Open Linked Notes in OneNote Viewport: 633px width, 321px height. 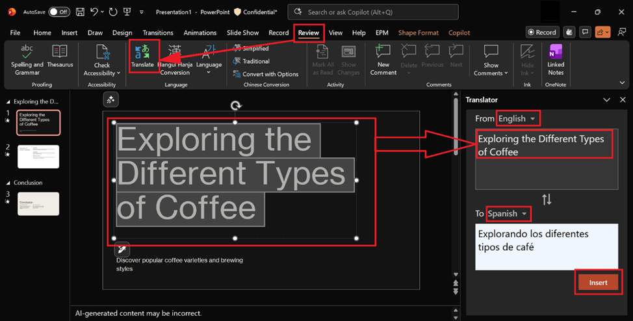(x=556, y=60)
